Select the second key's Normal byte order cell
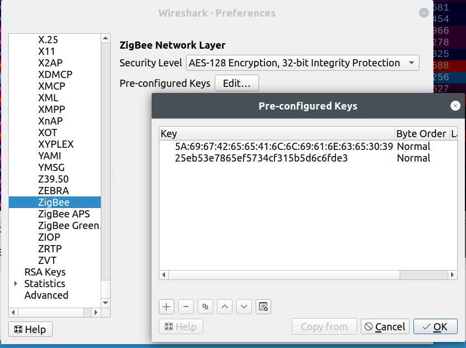466x348 pixels. point(413,158)
